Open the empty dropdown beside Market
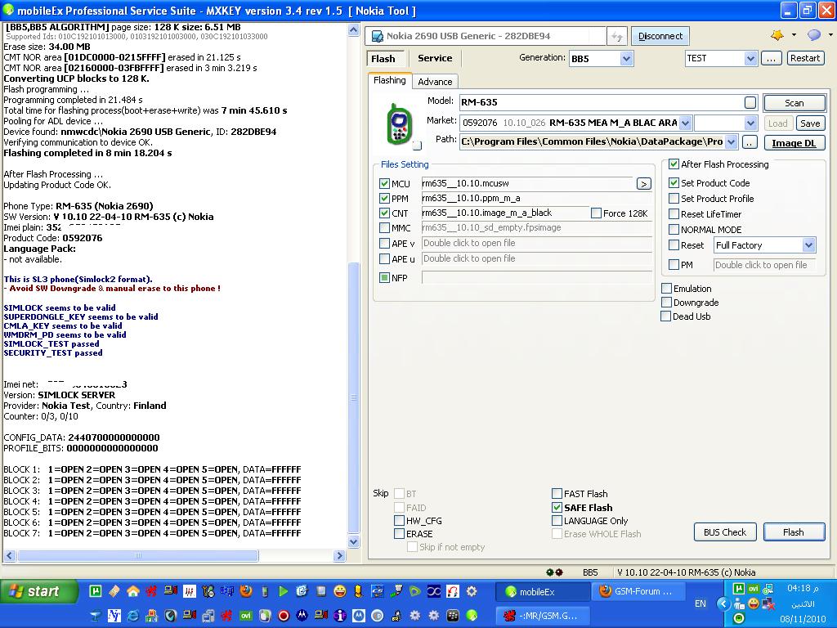 click(750, 123)
